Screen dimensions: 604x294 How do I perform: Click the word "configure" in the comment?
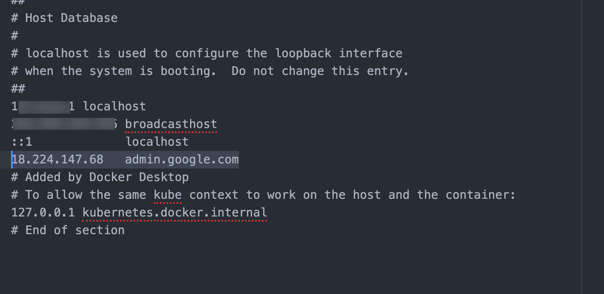pyautogui.click(x=207, y=53)
